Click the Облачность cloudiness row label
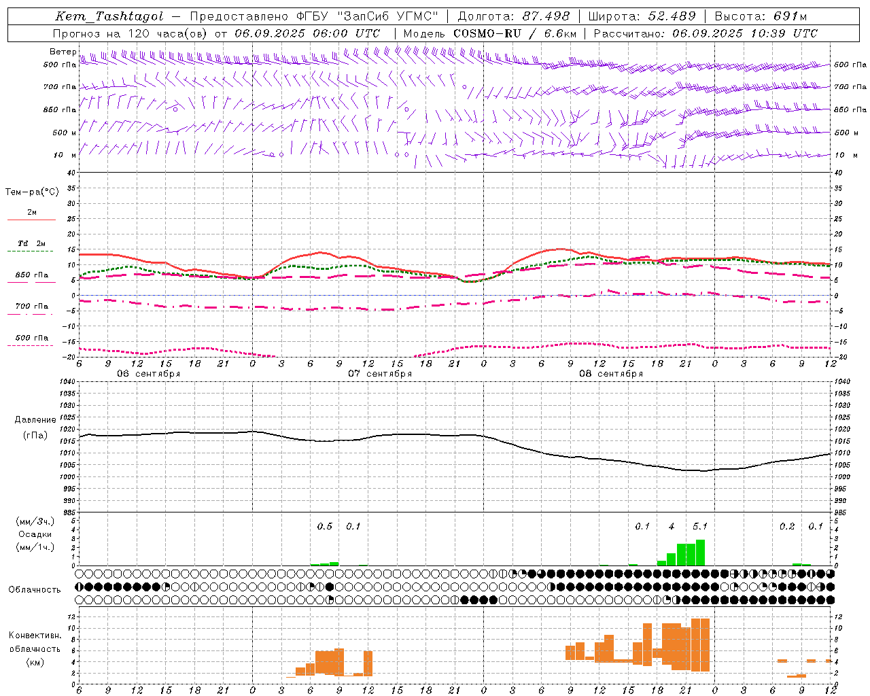Viewport: 870px width, 696px height. (x=35, y=590)
